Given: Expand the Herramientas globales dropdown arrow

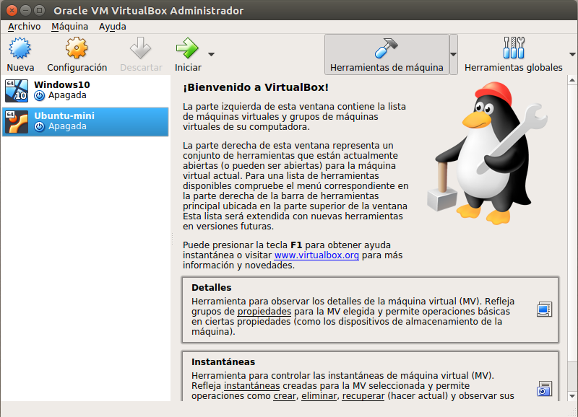Looking at the screenshot, I should 572,54.
